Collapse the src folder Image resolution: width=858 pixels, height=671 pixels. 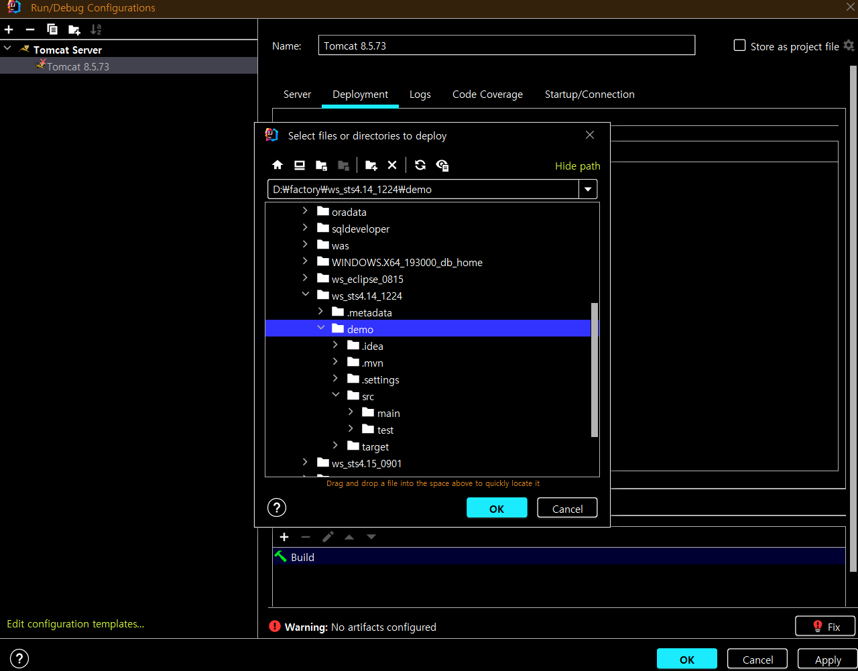click(336, 395)
